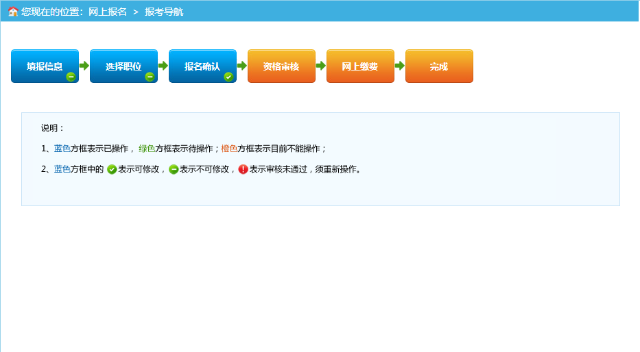Click the arrow between 报名确认 and 资格审核
640x352 pixels.
coord(242,66)
